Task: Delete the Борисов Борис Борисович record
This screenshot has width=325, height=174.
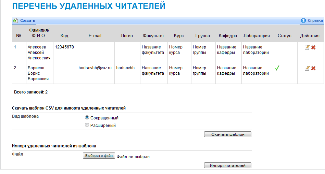Action: 313,68
